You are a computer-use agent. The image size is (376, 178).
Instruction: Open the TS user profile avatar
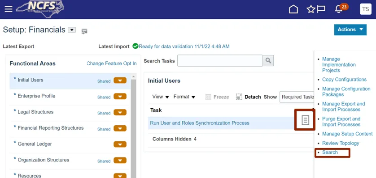[365, 9]
